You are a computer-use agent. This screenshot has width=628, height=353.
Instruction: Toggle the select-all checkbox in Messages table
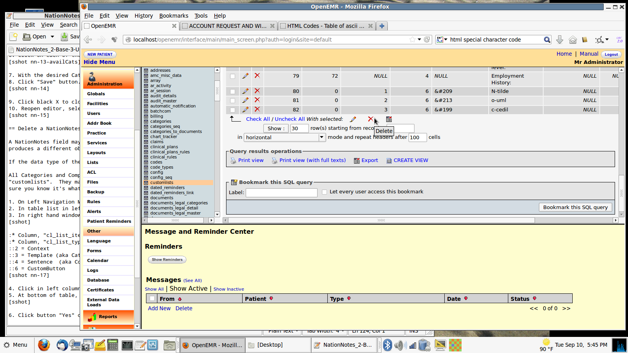point(152,298)
